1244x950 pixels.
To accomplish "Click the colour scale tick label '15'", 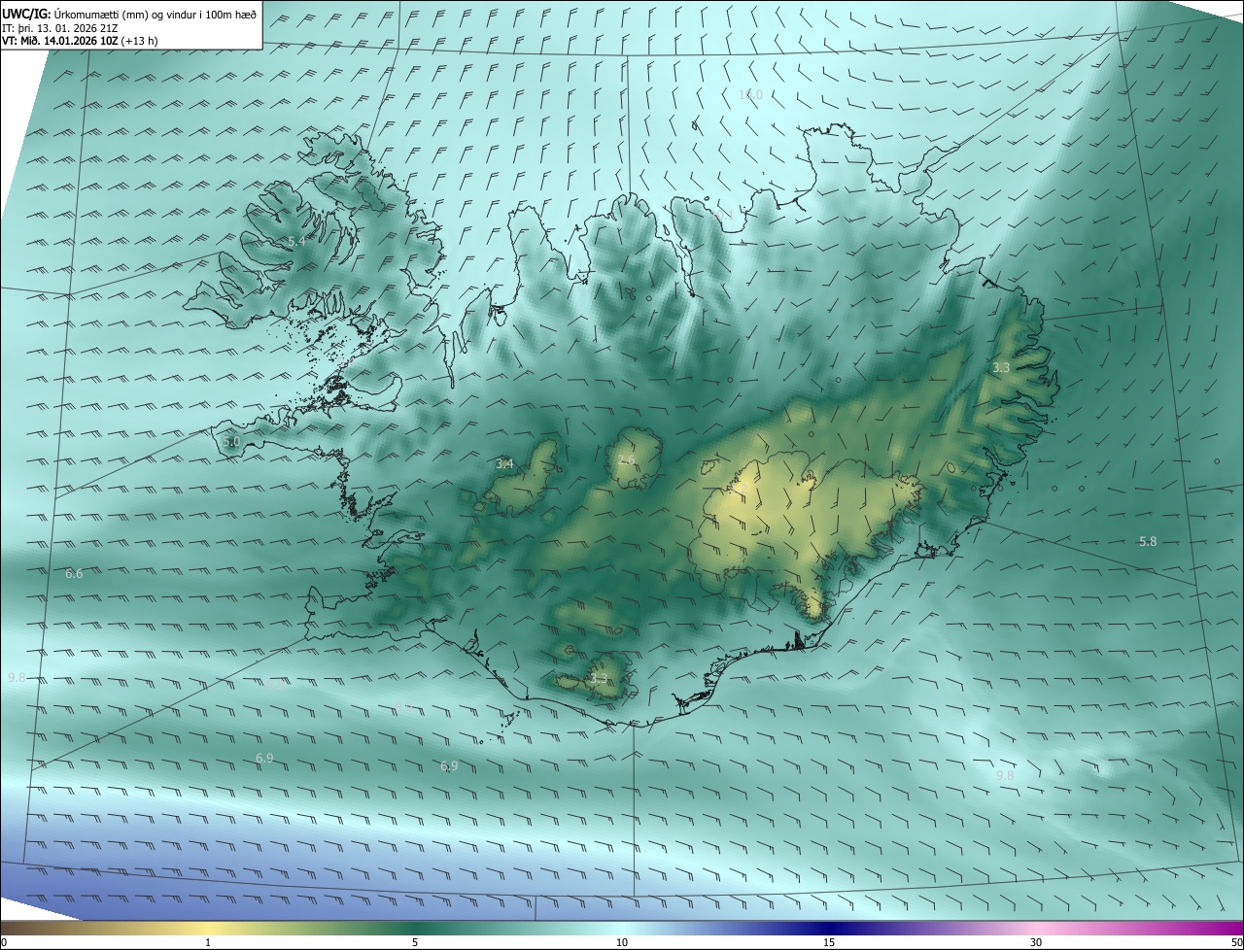I will 829,942.
